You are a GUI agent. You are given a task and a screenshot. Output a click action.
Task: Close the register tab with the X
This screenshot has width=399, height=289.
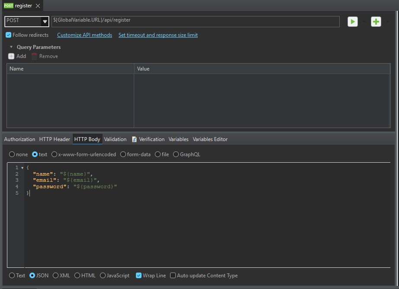tap(38, 6)
